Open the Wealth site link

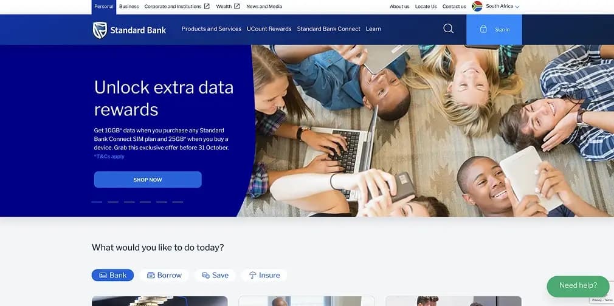point(224,7)
